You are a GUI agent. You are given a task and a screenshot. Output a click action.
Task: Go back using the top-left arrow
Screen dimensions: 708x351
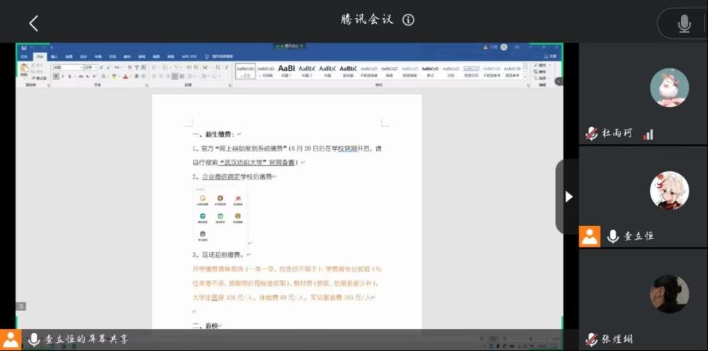coord(33,23)
